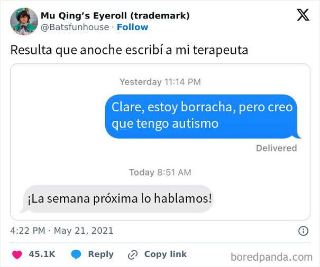Open the profile avatar picture
Image resolution: width=320 pixels, height=267 pixels.
point(24,22)
